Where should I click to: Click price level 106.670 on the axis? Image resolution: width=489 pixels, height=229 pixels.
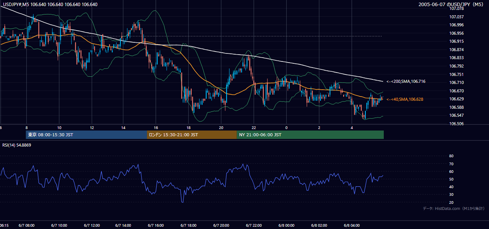point(456,91)
